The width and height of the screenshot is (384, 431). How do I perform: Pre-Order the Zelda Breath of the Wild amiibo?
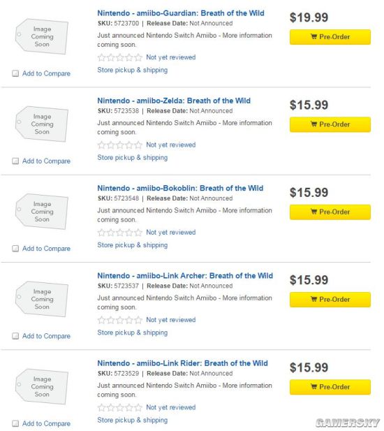point(330,124)
